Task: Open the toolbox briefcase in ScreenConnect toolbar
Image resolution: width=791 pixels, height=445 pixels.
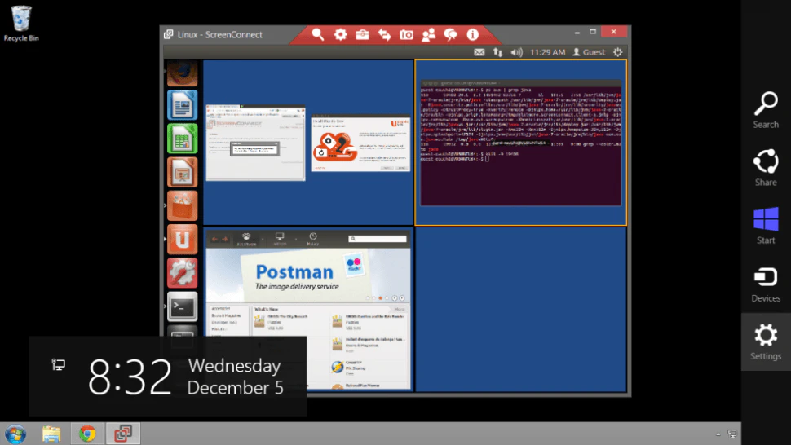Action: (362, 34)
